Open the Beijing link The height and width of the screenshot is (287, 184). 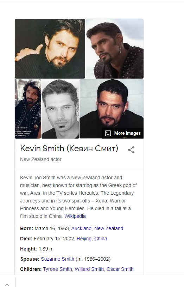click(84, 239)
